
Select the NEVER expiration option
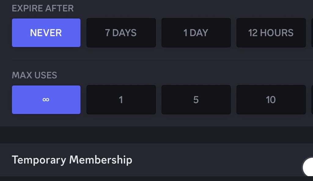coord(46,33)
